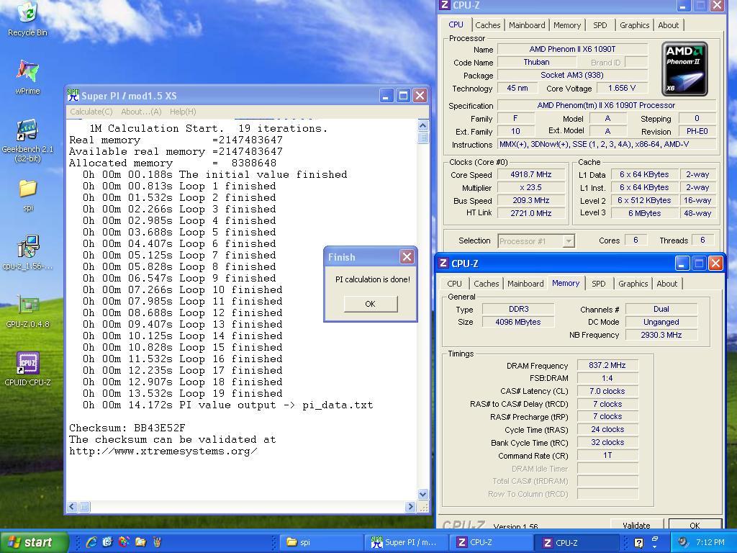Image resolution: width=737 pixels, height=553 pixels.
Task: Click the Checksum: BB43E52F line
Action: (x=127, y=428)
